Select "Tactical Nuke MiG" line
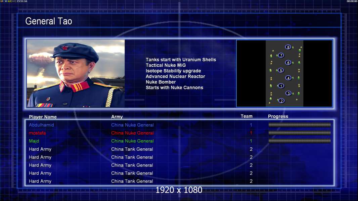 coord(166,65)
